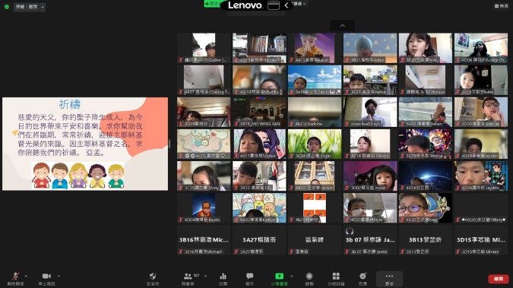Image resolution: width=513 pixels, height=288 pixels.
Task: Go to previous gallery page with up chevron
Action: pyautogui.click(x=343, y=26)
